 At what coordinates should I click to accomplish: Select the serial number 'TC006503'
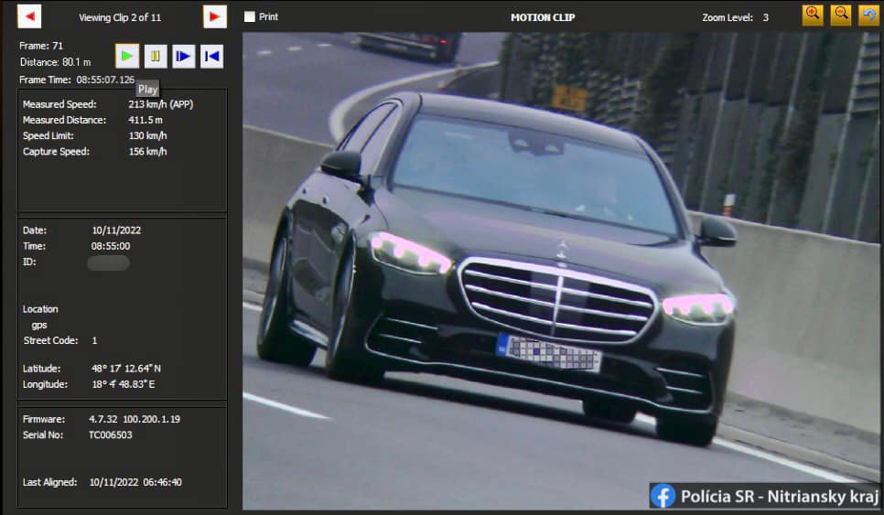(111, 435)
